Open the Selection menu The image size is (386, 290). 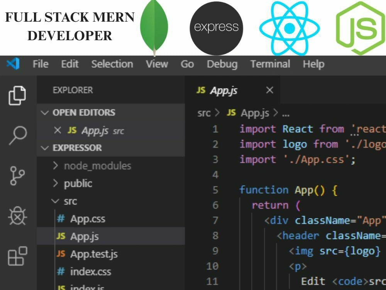[x=112, y=64]
